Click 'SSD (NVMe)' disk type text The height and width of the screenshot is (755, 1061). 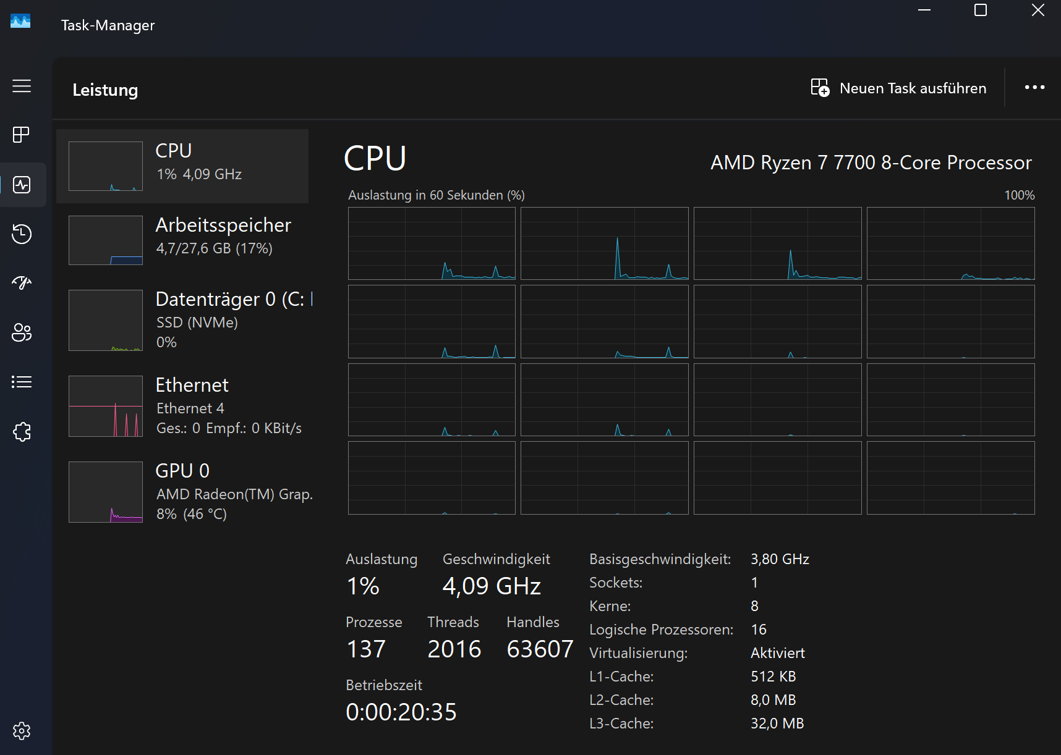point(197,323)
